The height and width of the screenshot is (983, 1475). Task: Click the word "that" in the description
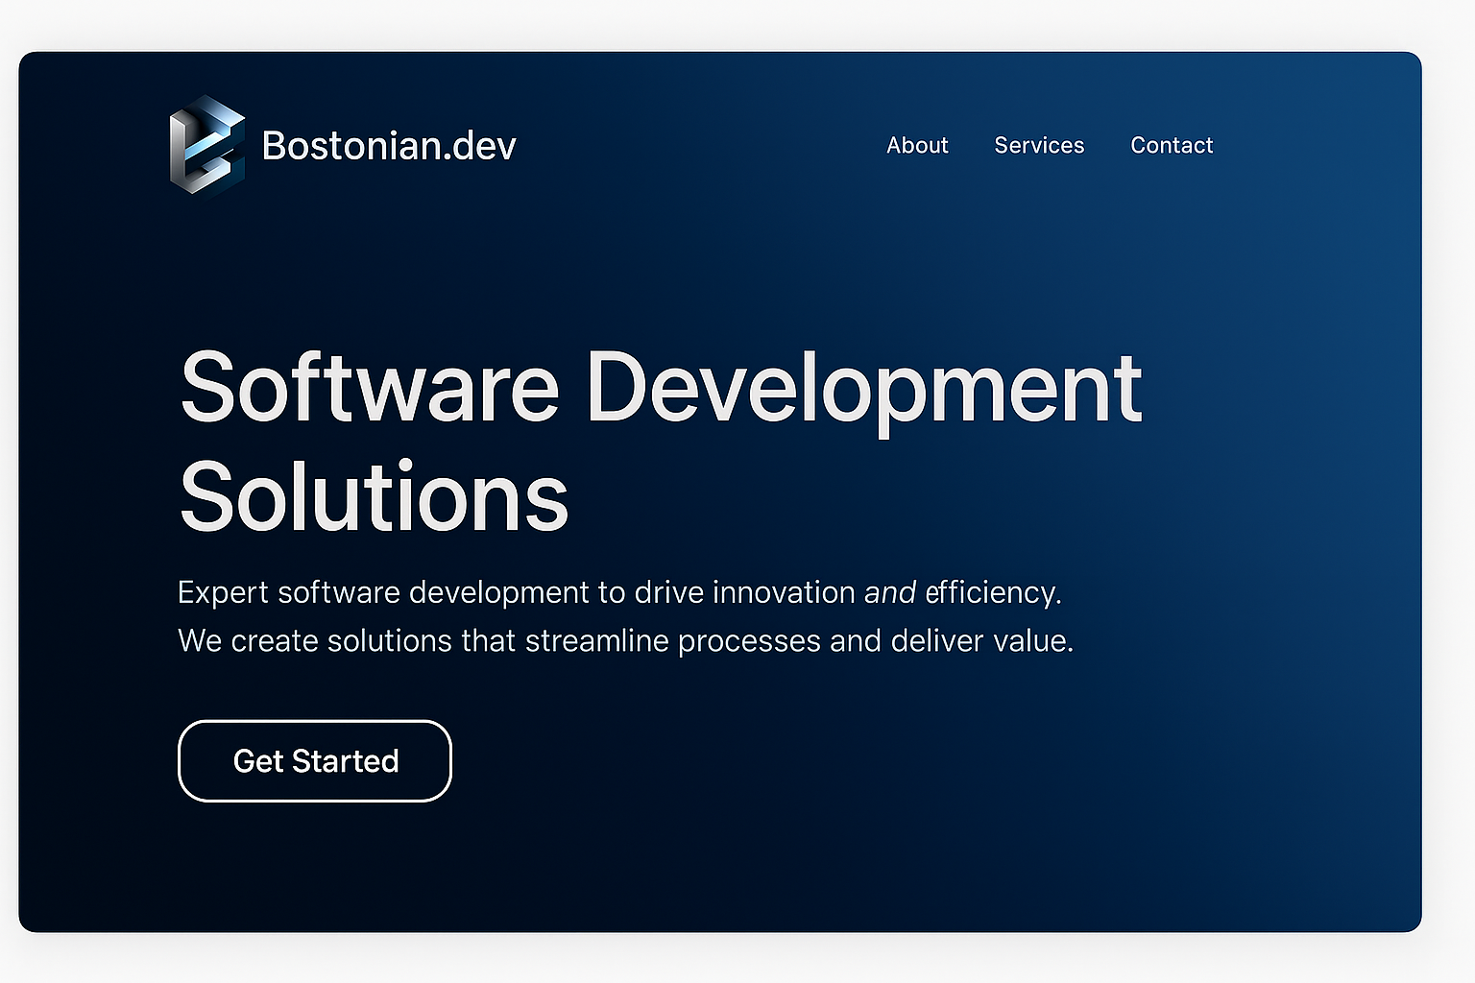click(x=488, y=640)
